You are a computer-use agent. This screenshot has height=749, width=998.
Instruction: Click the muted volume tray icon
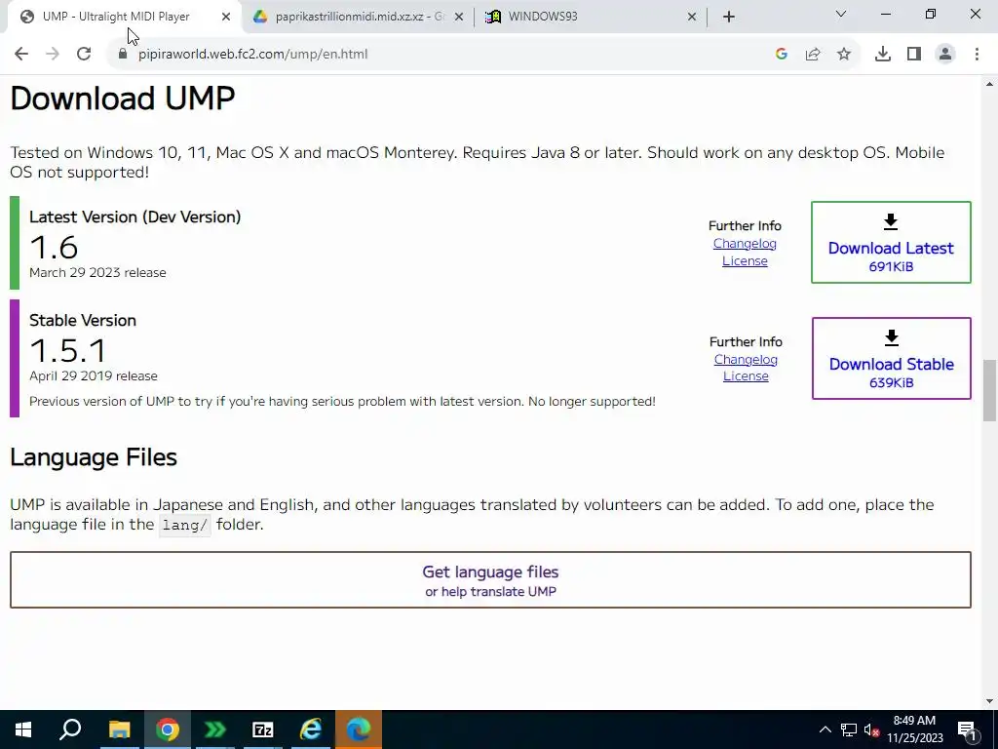click(x=872, y=729)
